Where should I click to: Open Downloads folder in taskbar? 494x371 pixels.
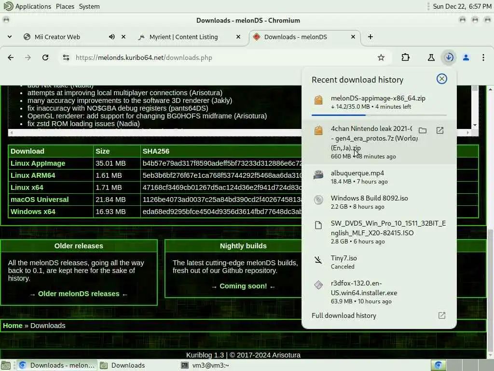[x=122, y=365]
